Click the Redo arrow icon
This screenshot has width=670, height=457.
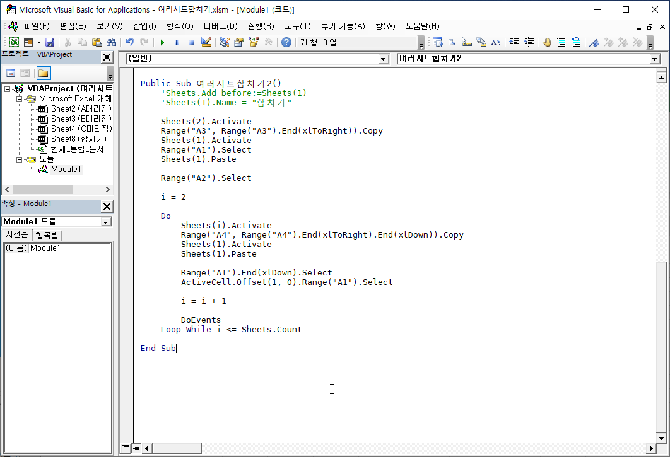[x=144, y=42]
